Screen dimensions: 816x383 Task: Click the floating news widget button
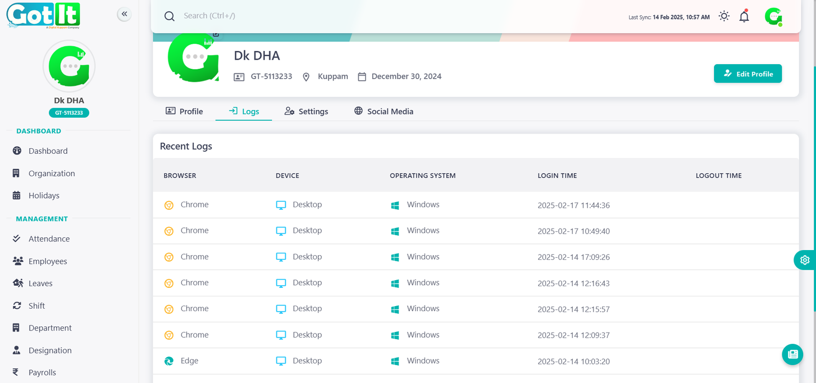[792, 354]
